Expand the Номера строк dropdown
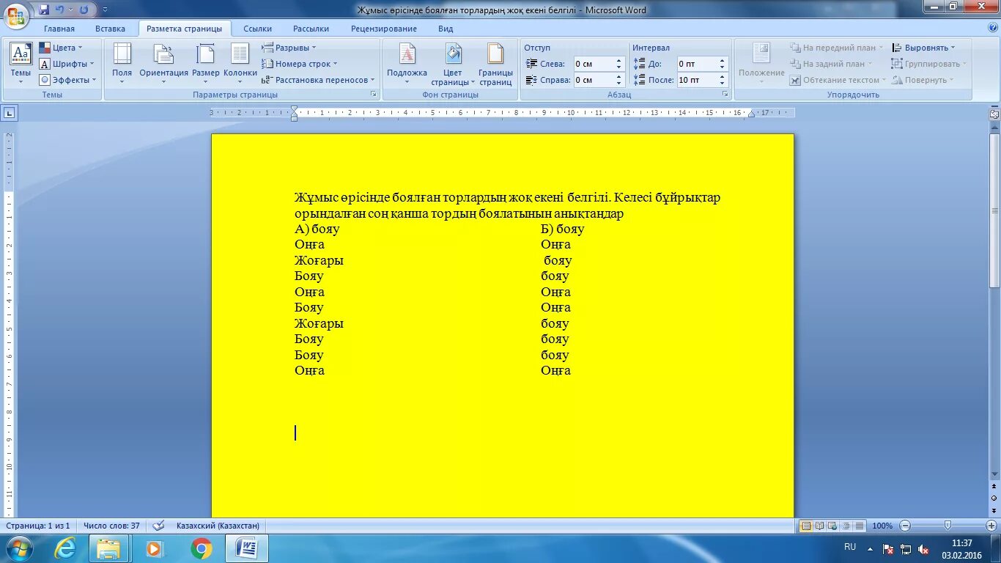Image resolution: width=1001 pixels, height=563 pixels. (x=300, y=64)
